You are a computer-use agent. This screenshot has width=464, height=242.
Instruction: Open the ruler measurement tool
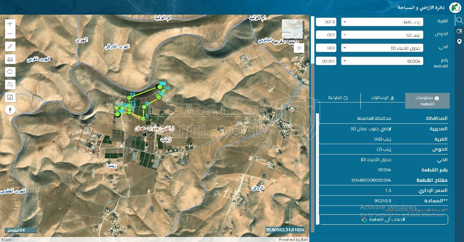[10, 59]
